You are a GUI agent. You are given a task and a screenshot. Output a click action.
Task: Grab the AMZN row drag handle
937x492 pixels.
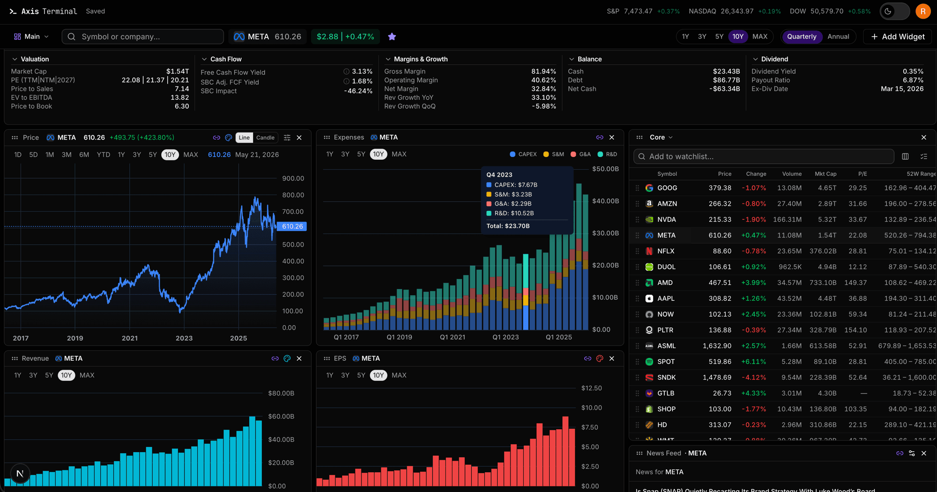(x=637, y=204)
